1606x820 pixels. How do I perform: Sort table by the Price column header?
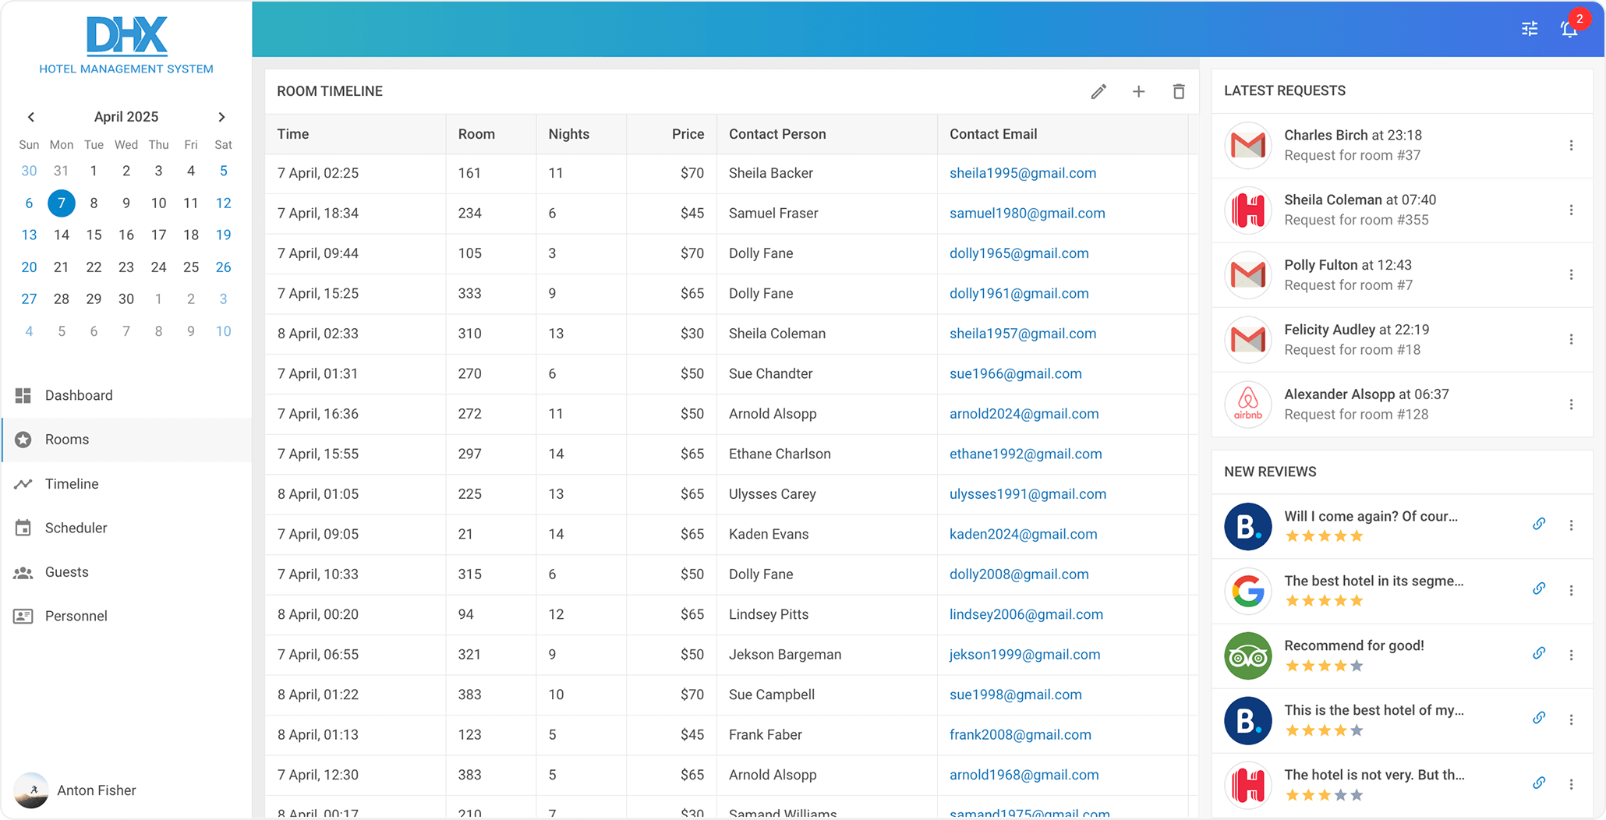click(687, 134)
